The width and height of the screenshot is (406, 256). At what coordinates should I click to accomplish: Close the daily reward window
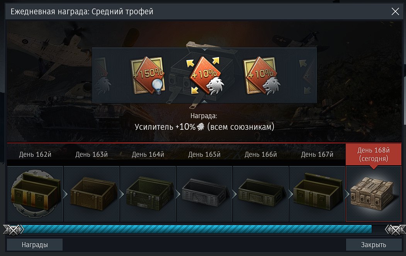coord(395,11)
